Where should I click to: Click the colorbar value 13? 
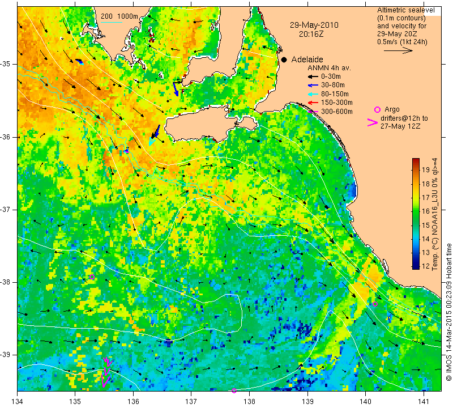(x=426, y=252)
